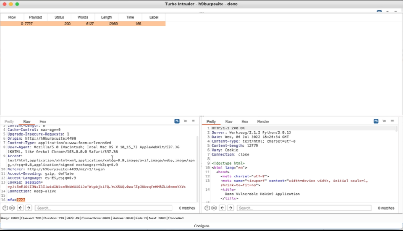The width and height of the screenshot is (403, 231).
Task: Click the Configure button
Action: coord(201,226)
